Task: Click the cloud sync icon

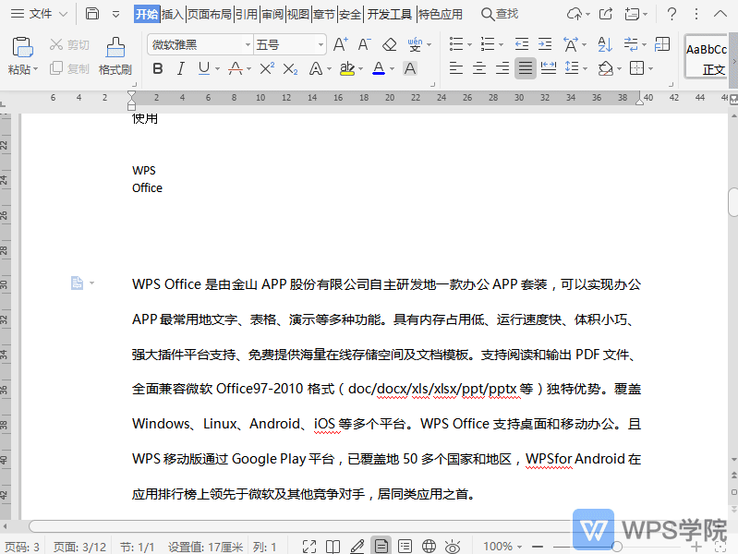Action: click(575, 14)
